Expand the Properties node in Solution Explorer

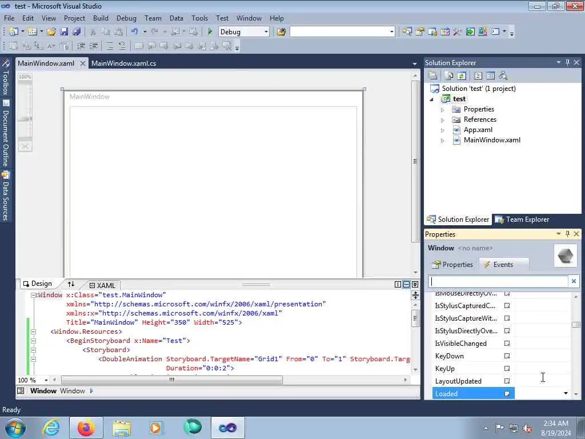tap(443, 110)
